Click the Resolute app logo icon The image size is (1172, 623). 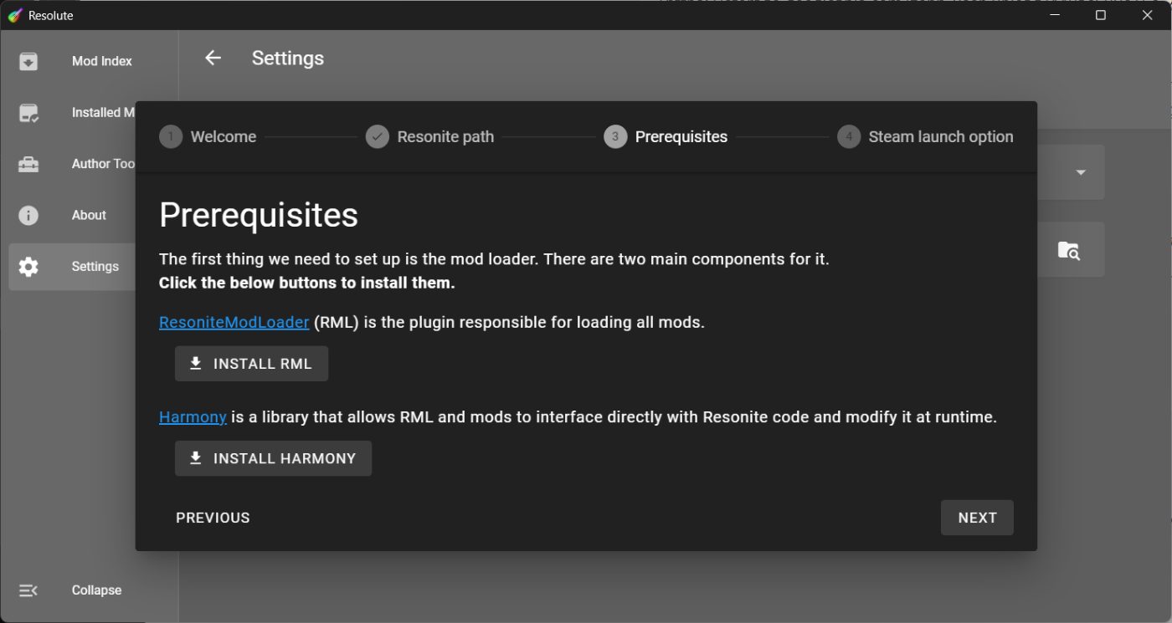click(x=15, y=15)
